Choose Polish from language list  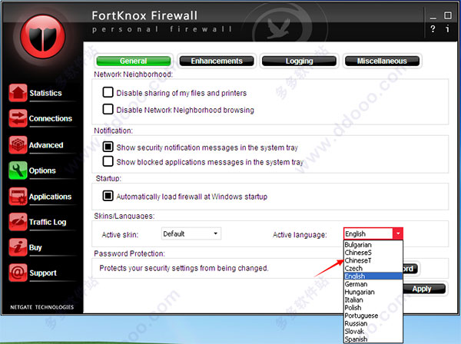(x=373, y=308)
